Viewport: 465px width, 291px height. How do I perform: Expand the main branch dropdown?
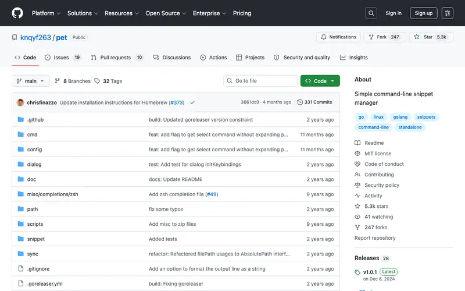pyautogui.click(x=31, y=81)
